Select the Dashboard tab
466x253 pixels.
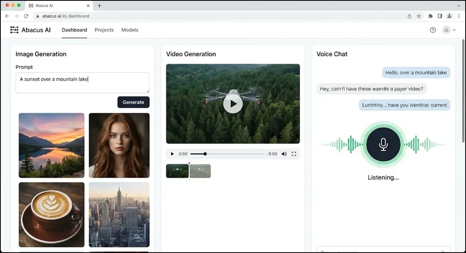pyautogui.click(x=74, y=30)
